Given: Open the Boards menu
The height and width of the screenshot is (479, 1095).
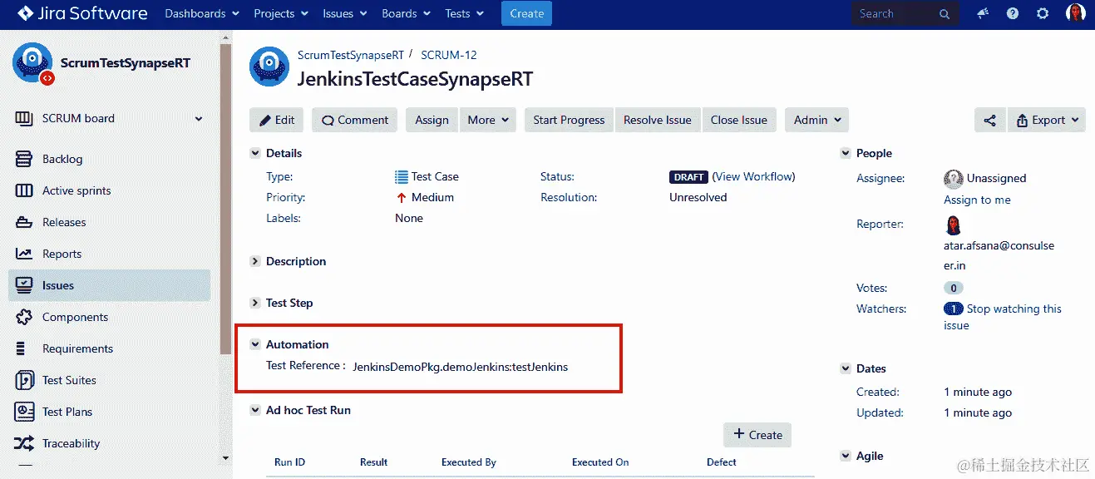Looking at the screenshot, I should [x=406, y=13].
